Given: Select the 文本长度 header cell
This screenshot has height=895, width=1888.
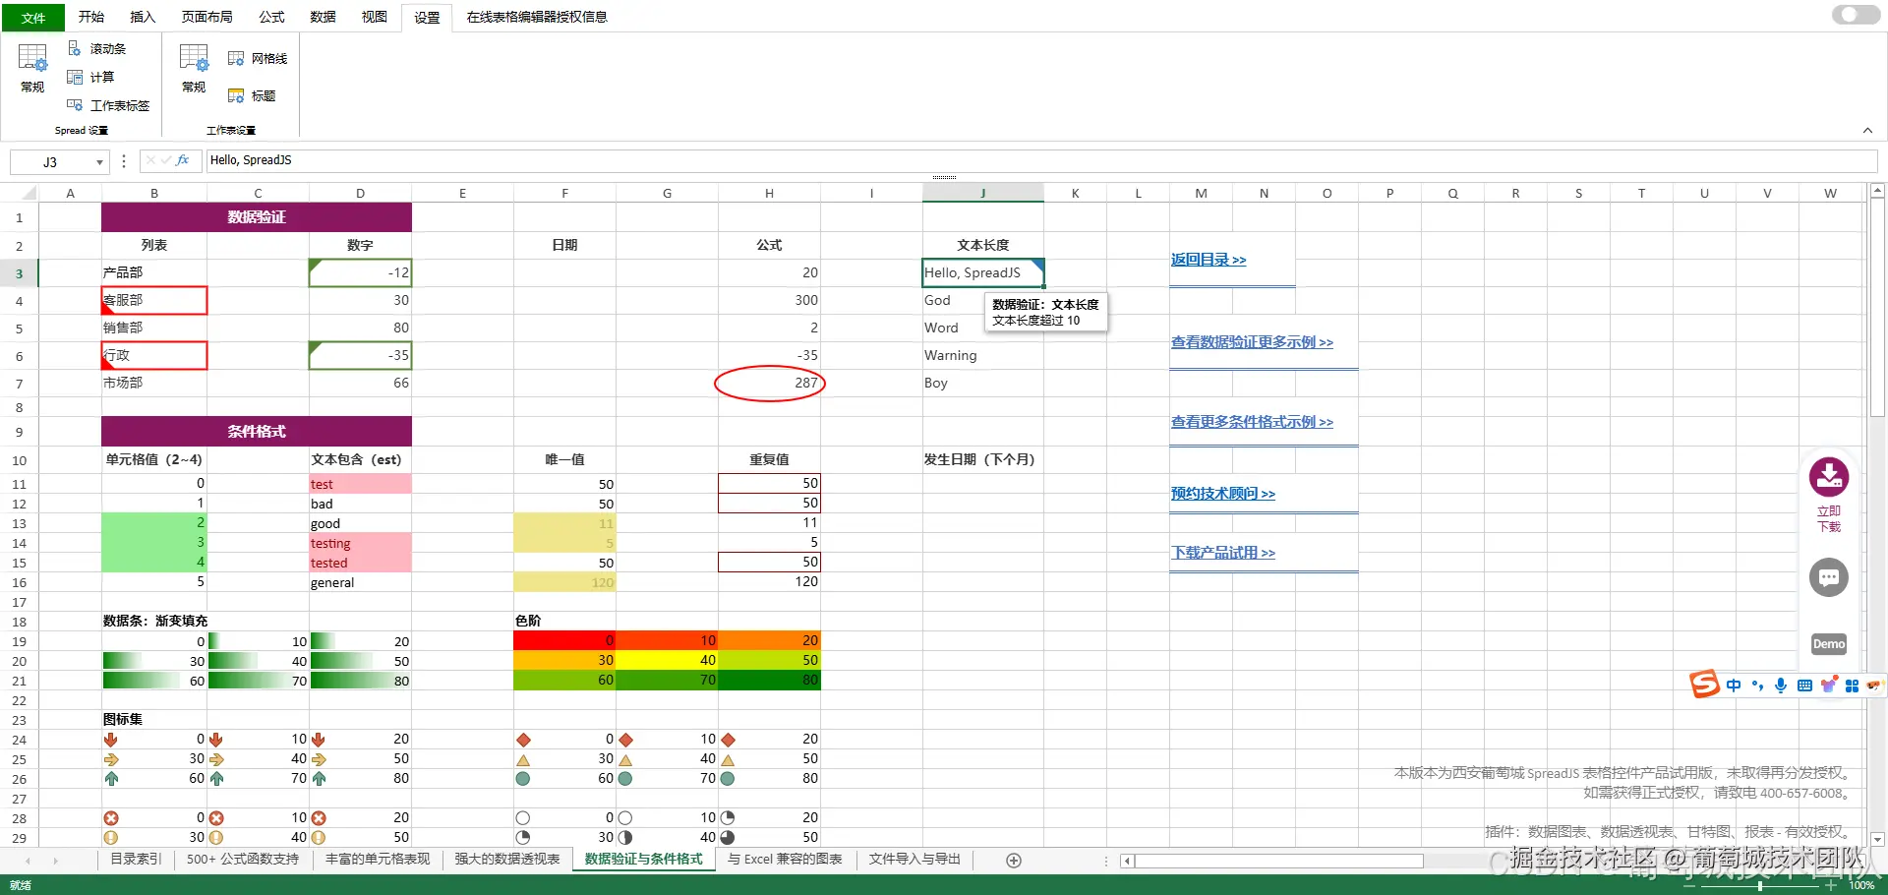Looking at the screenshot, I should pos(983,245).
